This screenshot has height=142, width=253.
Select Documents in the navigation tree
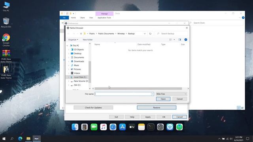(x=79, y=57)
